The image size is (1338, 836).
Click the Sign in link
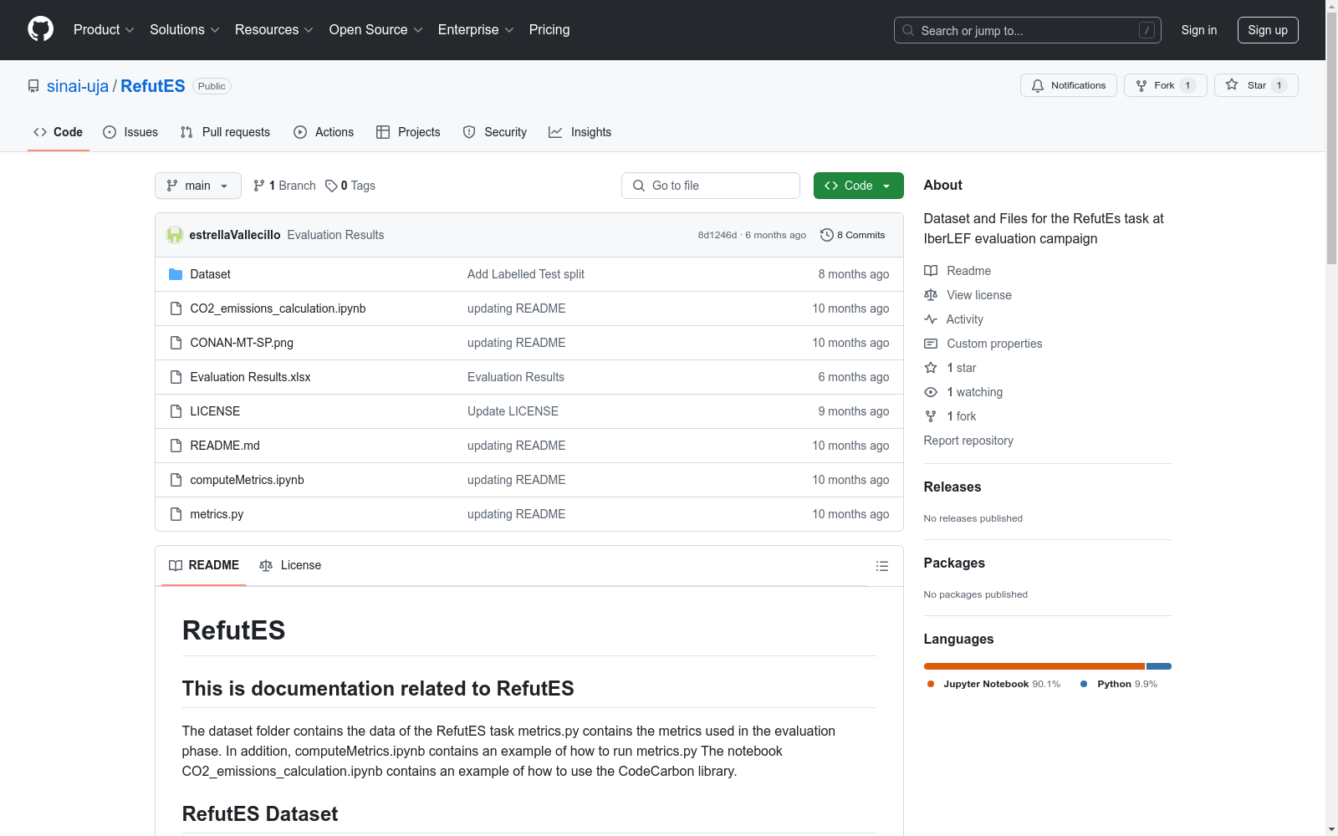1199,30
